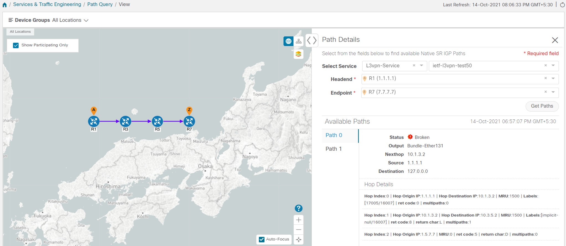
Task: Zoom in with the map plus button
Action: (x=298, y=220)
